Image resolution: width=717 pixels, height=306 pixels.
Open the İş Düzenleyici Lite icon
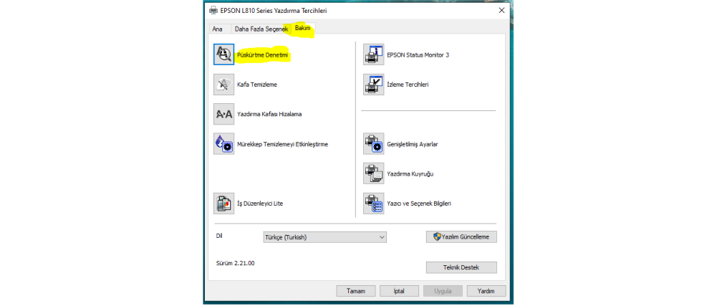[224, 204]
